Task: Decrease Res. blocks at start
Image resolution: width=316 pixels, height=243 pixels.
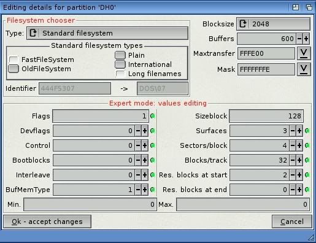Action: (293, 175)
